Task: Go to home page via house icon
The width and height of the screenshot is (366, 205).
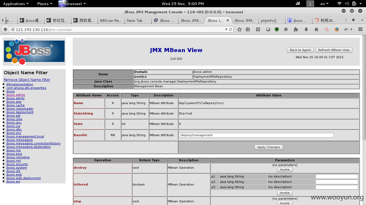Action: tap(316, 29)
